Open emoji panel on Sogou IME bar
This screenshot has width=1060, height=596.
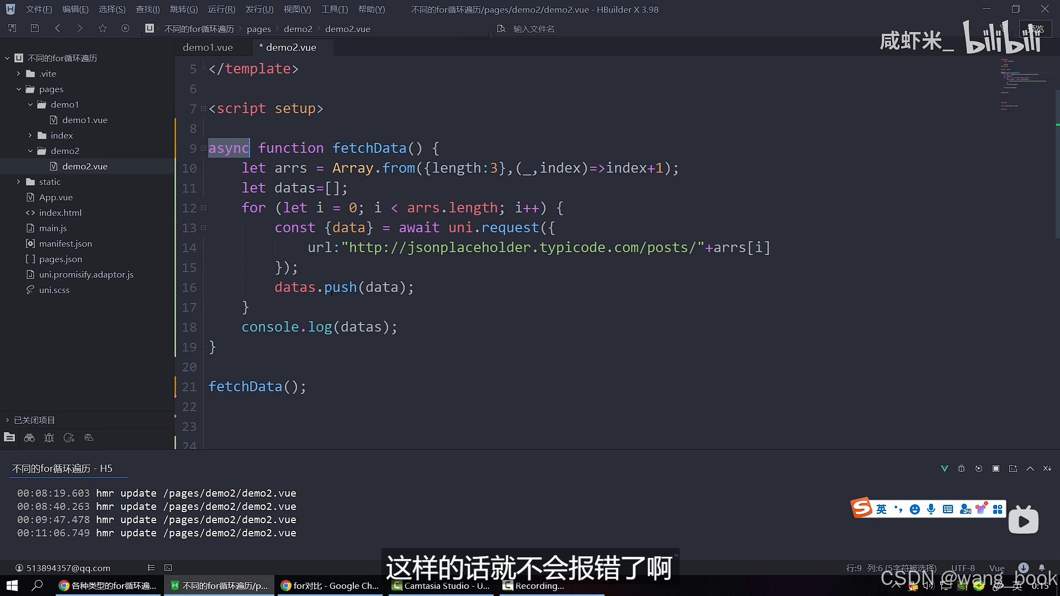pyautogui.click(x=915, y=509)
